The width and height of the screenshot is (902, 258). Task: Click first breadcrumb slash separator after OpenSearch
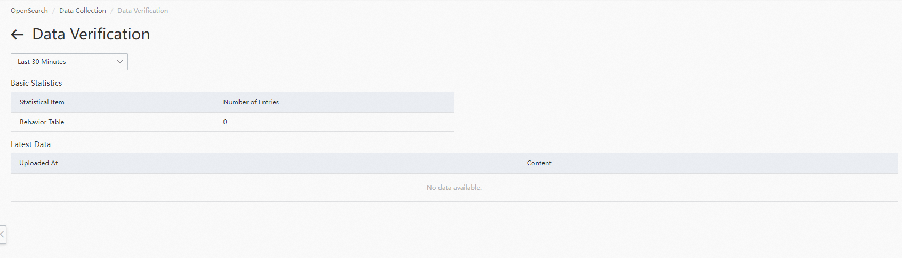pyautogui.click(x=53, y=11)
